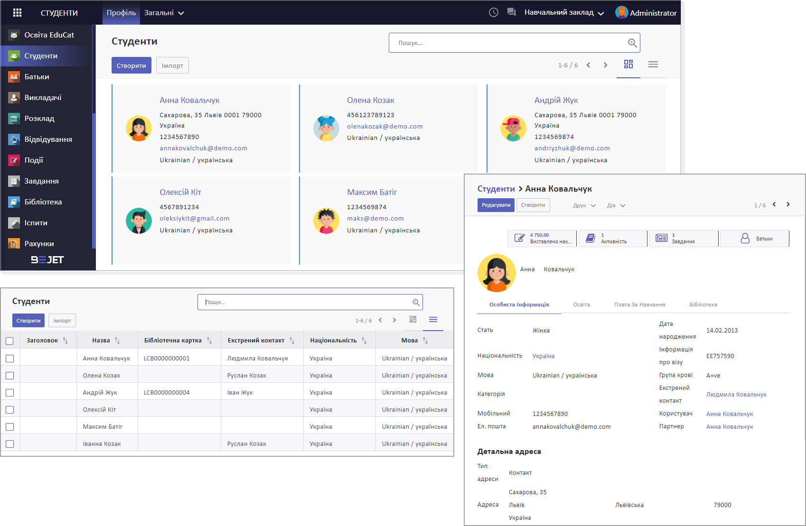Open olenakozak@demo.com email link

click(x=385, y=127)
